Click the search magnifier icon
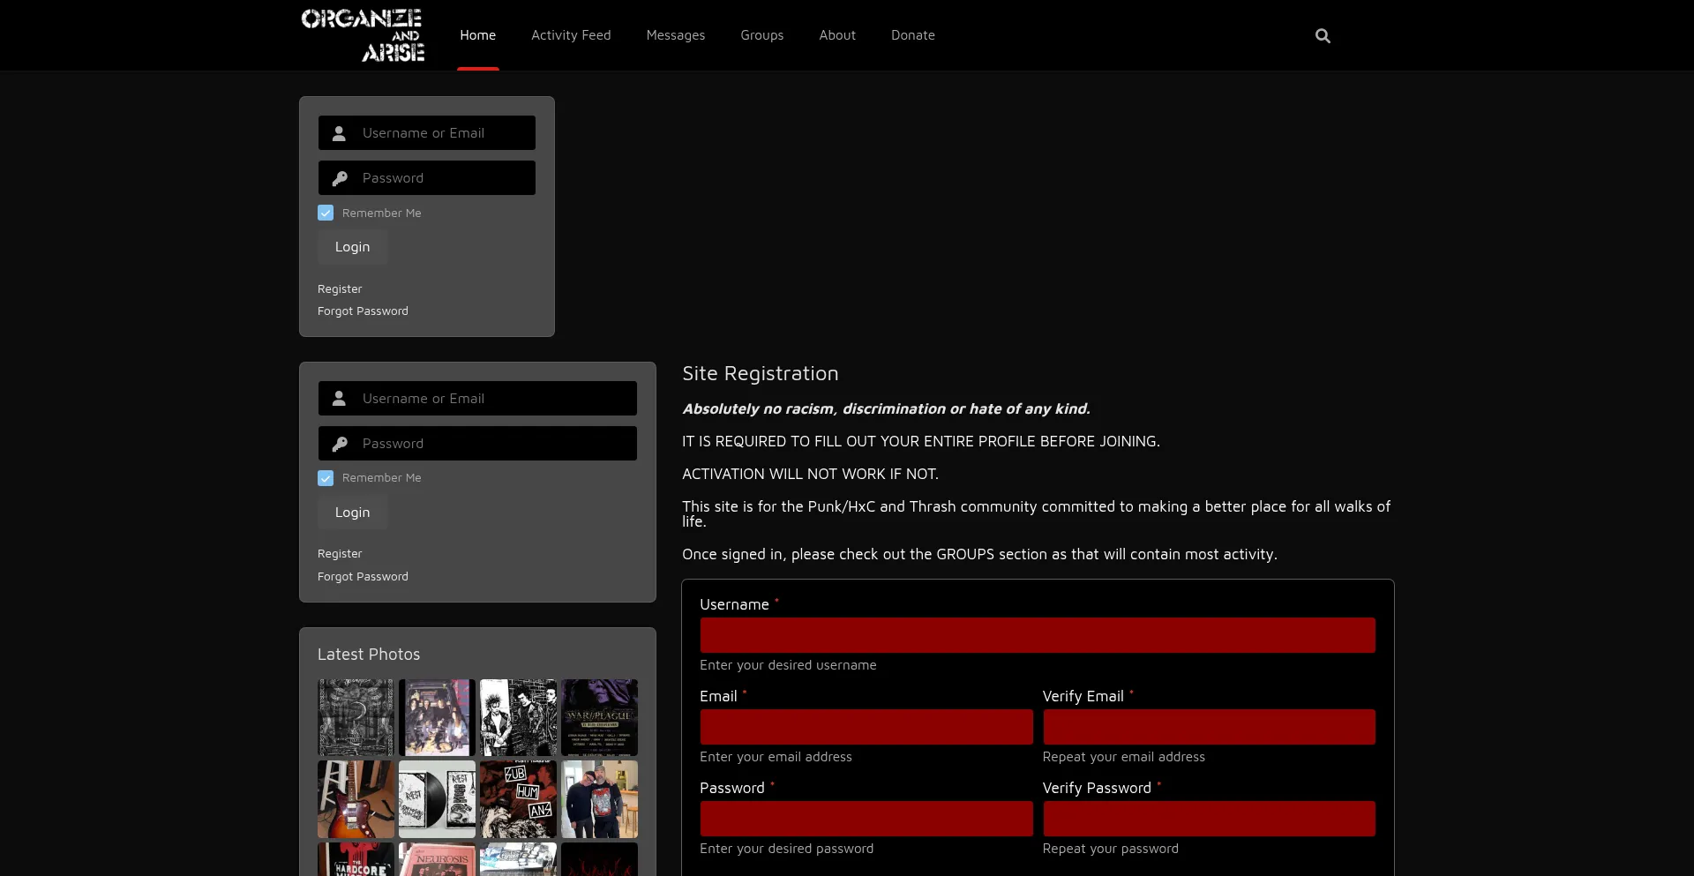1694x876 pixels. pyautogui.click(x=1322, y=36)
